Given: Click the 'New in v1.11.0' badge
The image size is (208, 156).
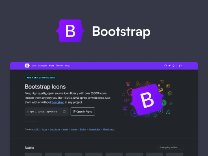Looking at the screenshot, I should tap(41, 78).
